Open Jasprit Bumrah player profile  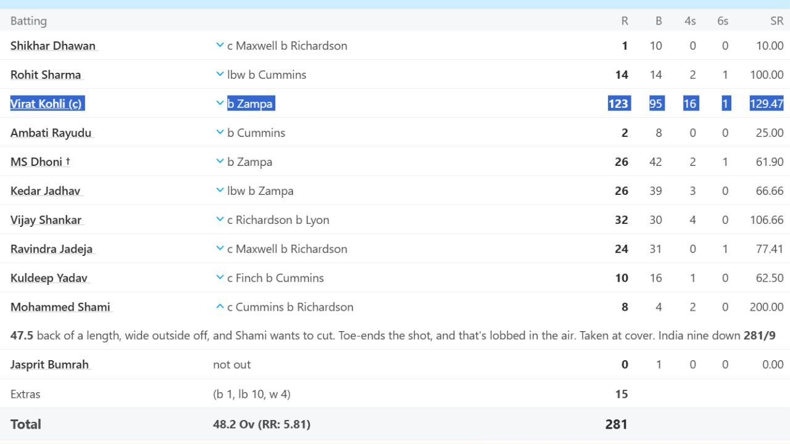coord(50,364)
